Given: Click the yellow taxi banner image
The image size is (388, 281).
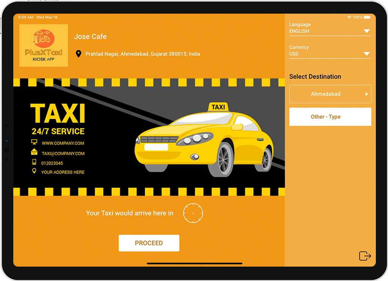Looking at the screenshot, I should click(x=149, y=137).
